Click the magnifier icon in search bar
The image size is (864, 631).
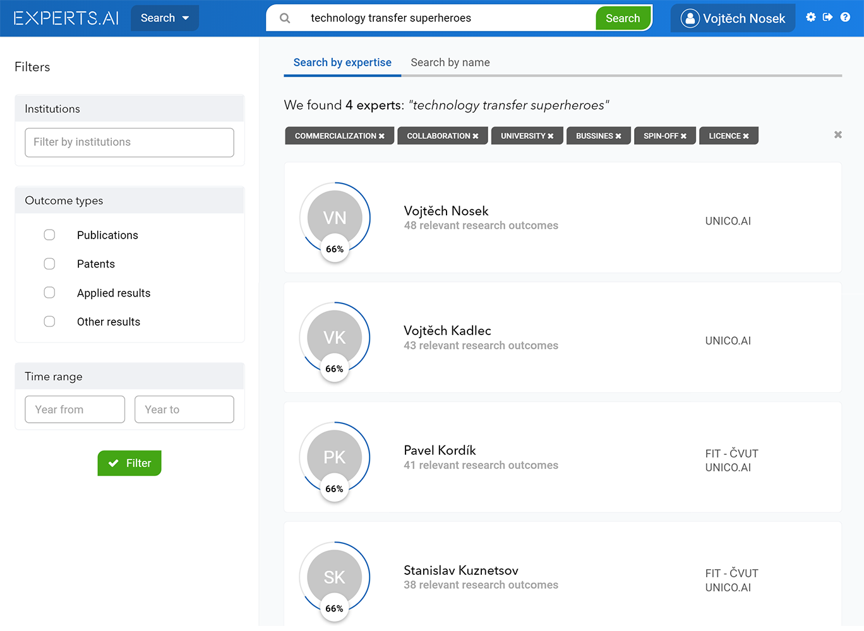pyautogui.click(x=285, y=18)
